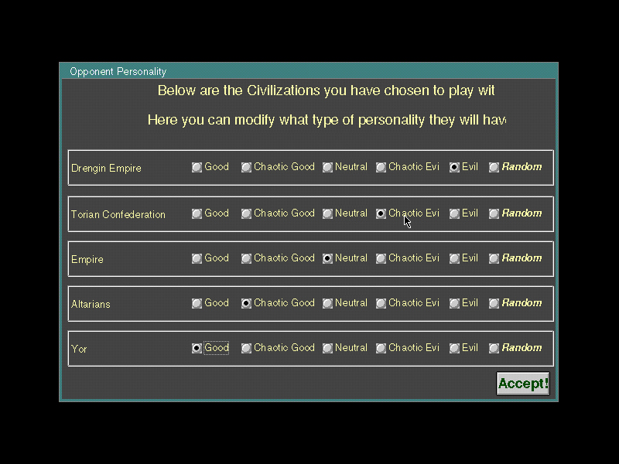This screenshot has height=464, width=619.
Task: Set Empire to Chaotic Good
Action: pos(247,258)
